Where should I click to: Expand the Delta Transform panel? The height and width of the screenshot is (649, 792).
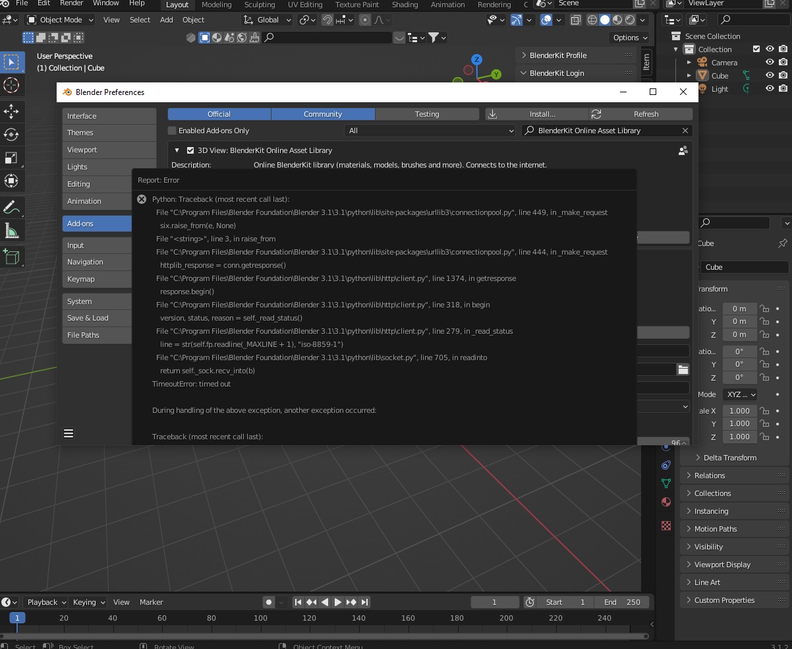(x=729, y=458)
